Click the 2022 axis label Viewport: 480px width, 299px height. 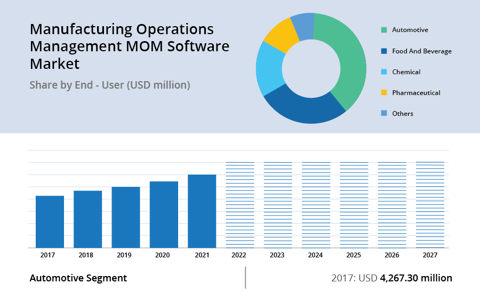click(239, 255)
